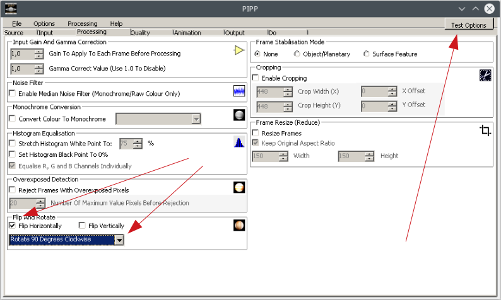This screenshot has width=501, height=300.
Task: Increase the gain value with up arrow
Action: click(x=38, y=51)
